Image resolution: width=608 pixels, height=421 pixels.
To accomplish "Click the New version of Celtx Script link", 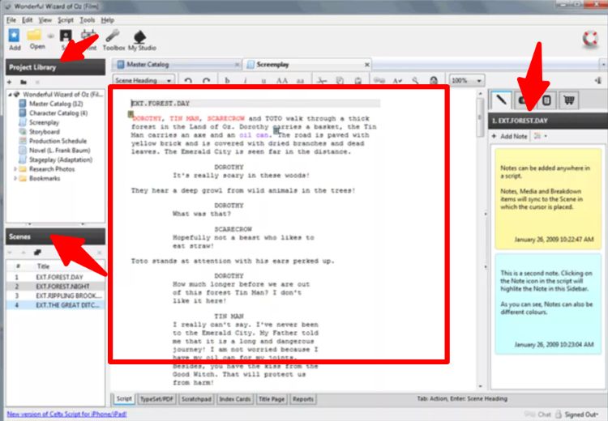I will pyautogui.click(x=66, y=414).
